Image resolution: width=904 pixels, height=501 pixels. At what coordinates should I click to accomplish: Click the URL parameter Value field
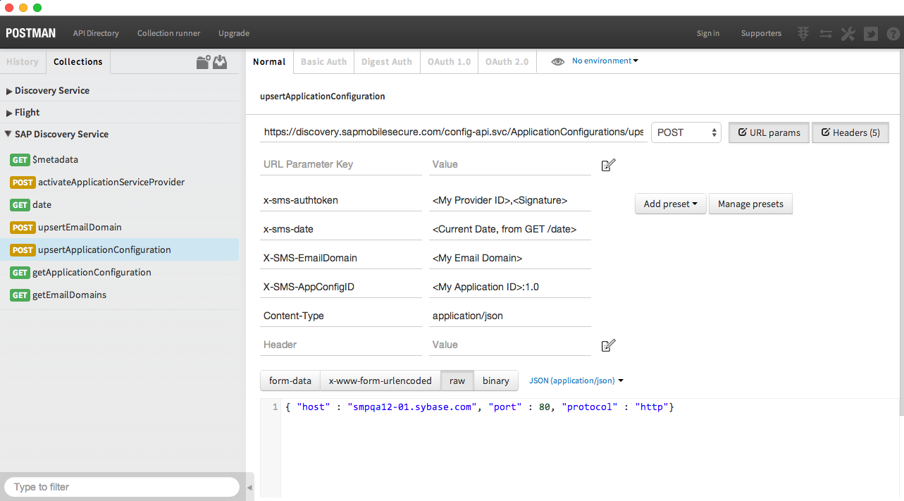(x=510, y=165)
